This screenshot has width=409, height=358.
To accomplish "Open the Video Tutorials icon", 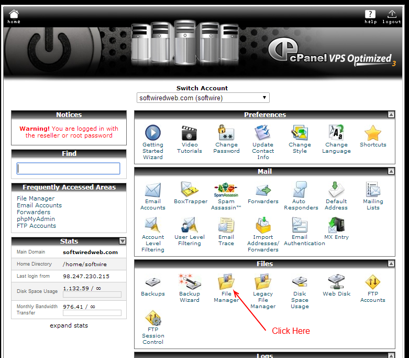I will coord(189,133).
